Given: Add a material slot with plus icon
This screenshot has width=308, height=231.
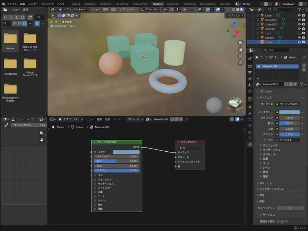Looking at the screenshot, I should tap(304, 65).
